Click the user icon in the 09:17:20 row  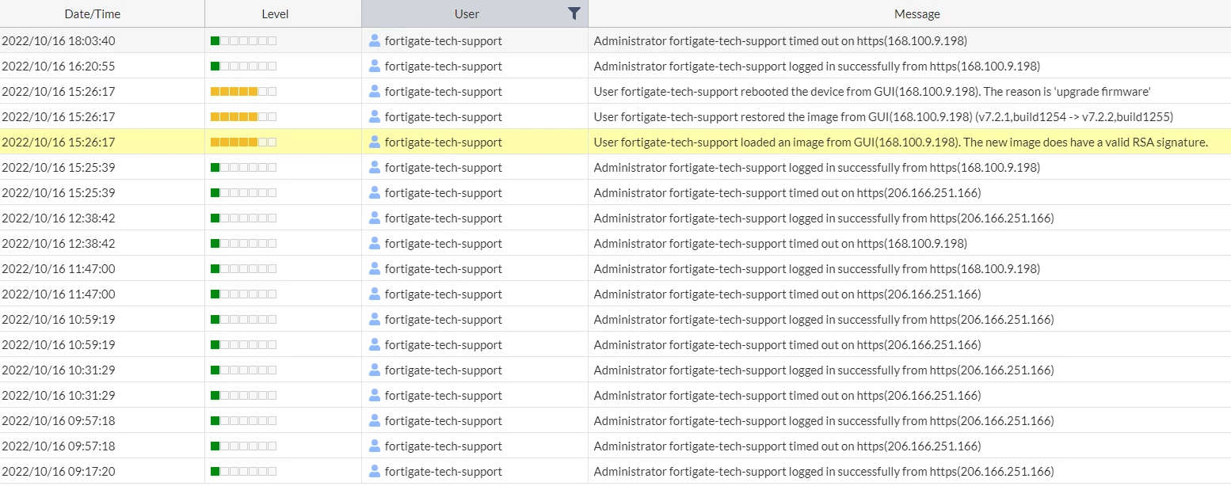[x=375, y=471]
